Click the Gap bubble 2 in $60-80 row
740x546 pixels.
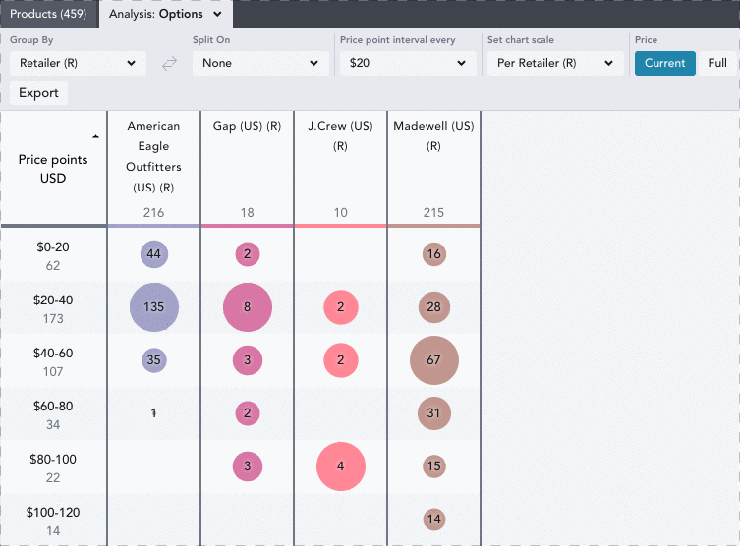tap(248, 413)
